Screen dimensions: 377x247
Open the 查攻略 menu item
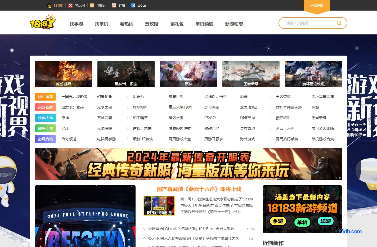[152, 24]
